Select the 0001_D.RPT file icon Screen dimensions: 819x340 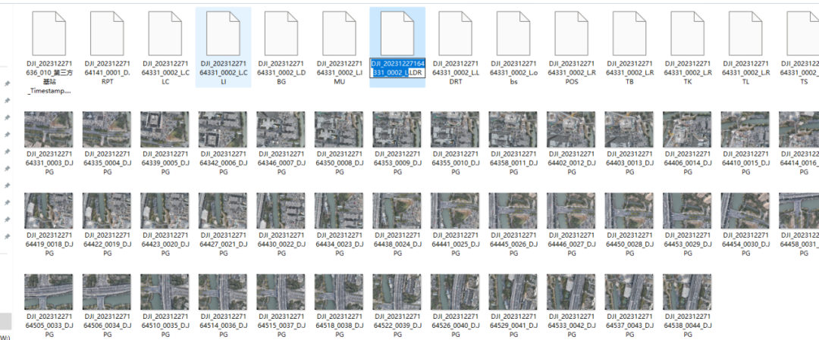(x=107, y=33)
